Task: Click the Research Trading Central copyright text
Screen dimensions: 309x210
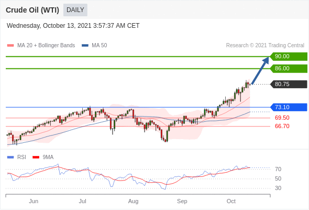Action: coord(265,46)
